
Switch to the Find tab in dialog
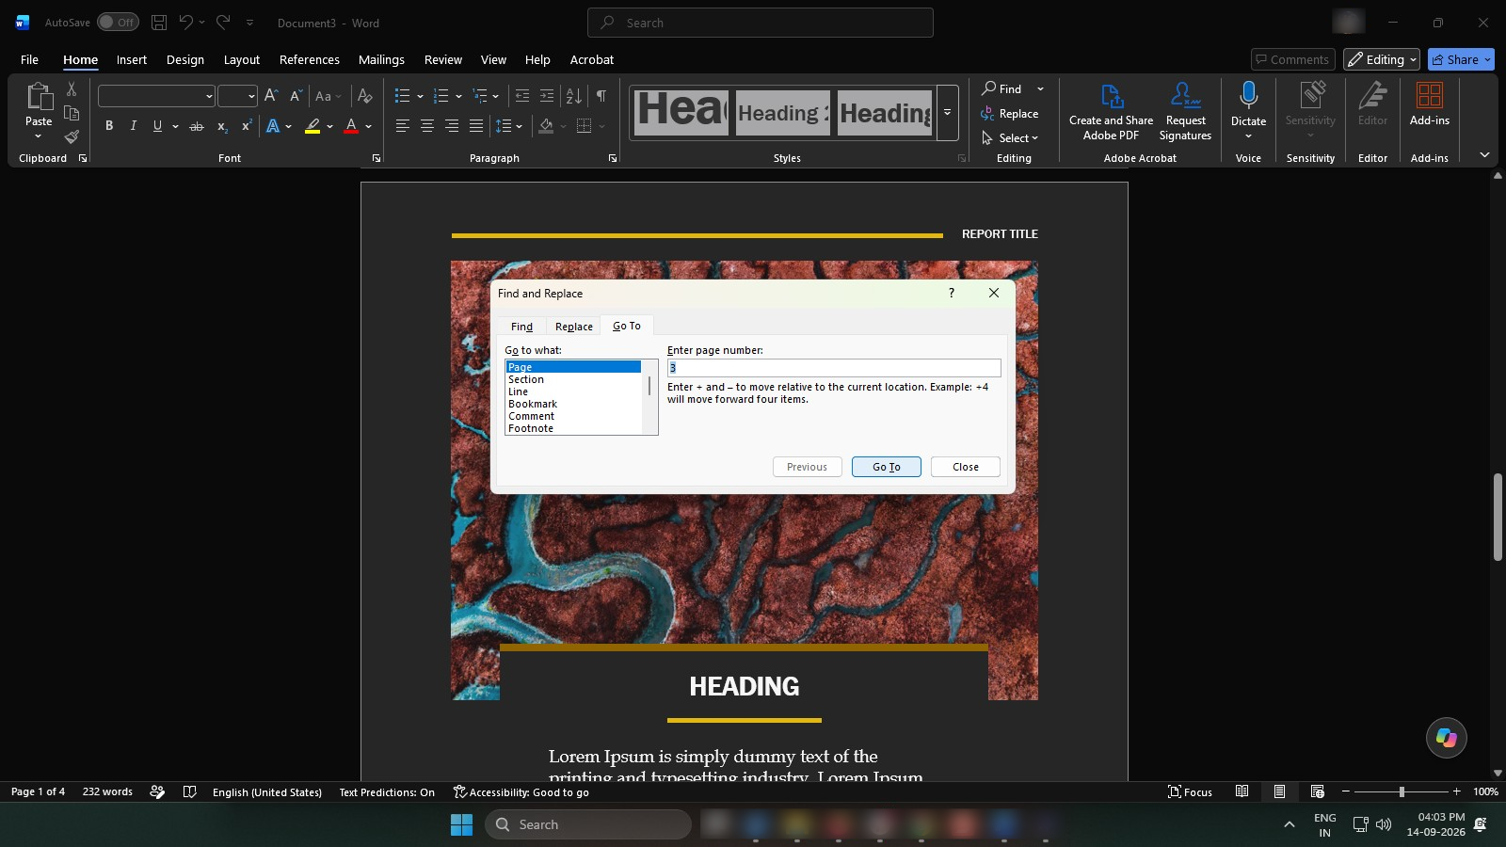[x=522, y=327]
